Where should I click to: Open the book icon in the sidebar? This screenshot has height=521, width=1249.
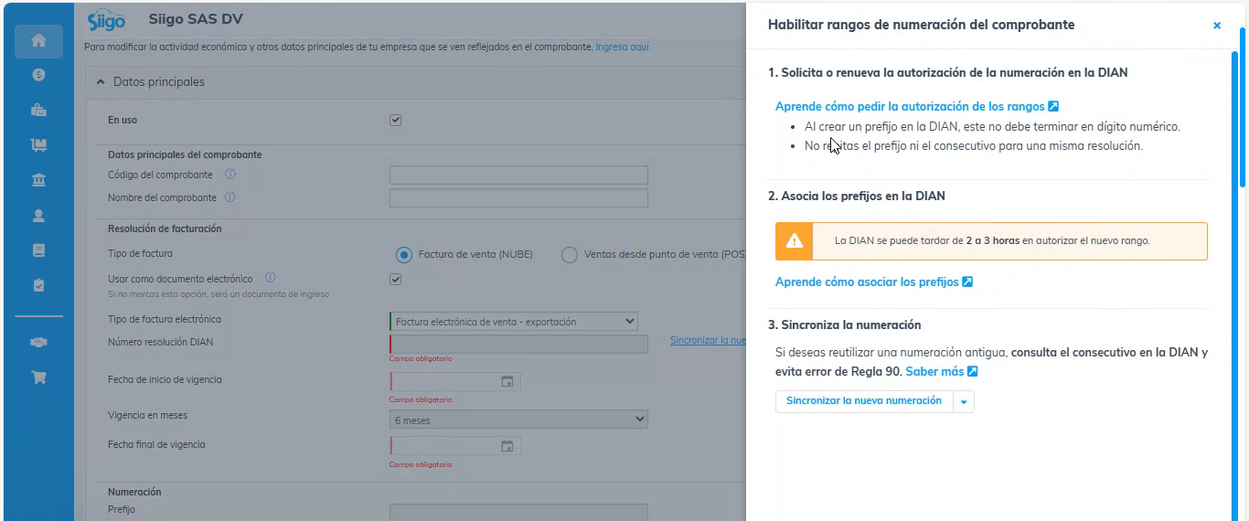point(38,250)
